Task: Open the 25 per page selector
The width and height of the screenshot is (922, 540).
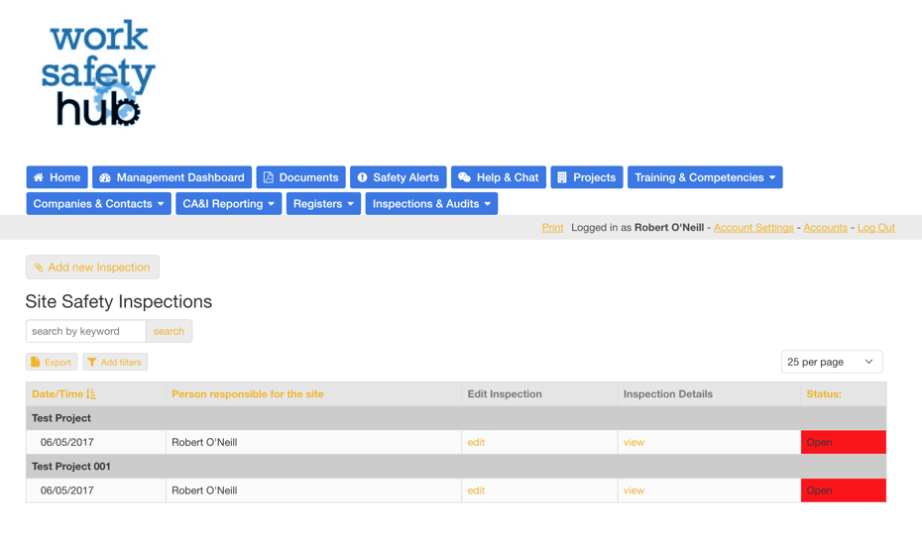Action: [x=831, y=362]
